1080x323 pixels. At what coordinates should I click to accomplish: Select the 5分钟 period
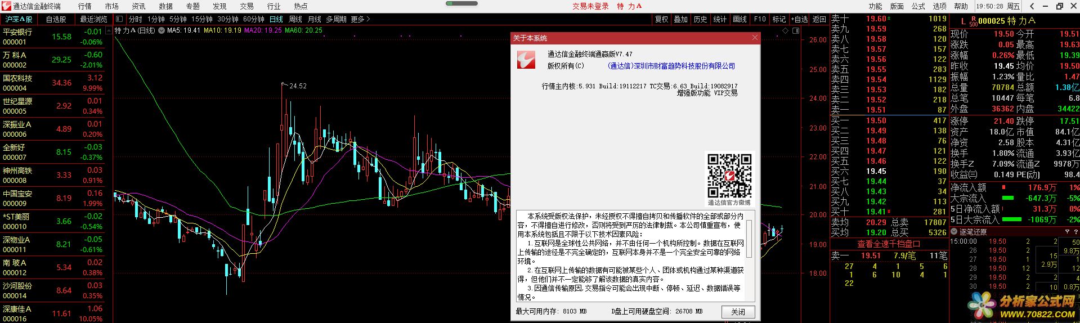click(x=178, y=19)
